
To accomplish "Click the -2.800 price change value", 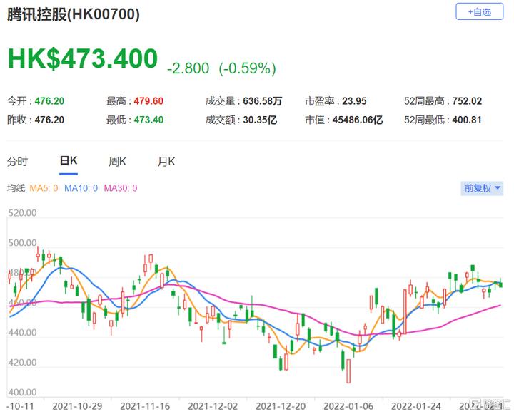I will point(188,68).
